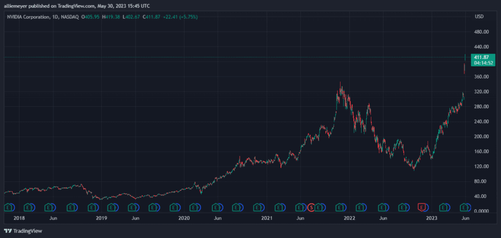Click the 120.00 price axis label
Screen dimensions: 501x238
481,167
